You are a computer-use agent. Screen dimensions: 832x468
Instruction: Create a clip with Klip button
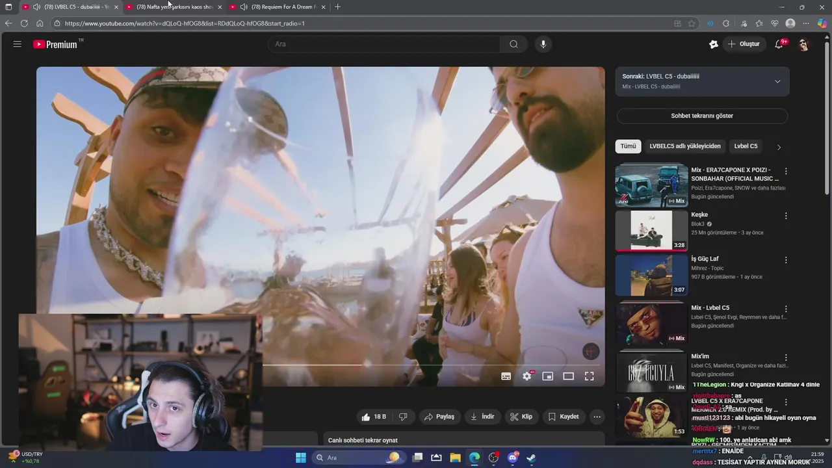click(521, 417)
